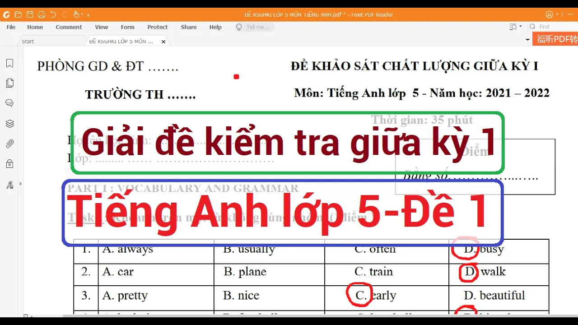Click the text 'TRƯỜNG TH'
Image resolution: width=578 pixels, height=325 pixels.
pyautogui.click(x=124, y=94)
